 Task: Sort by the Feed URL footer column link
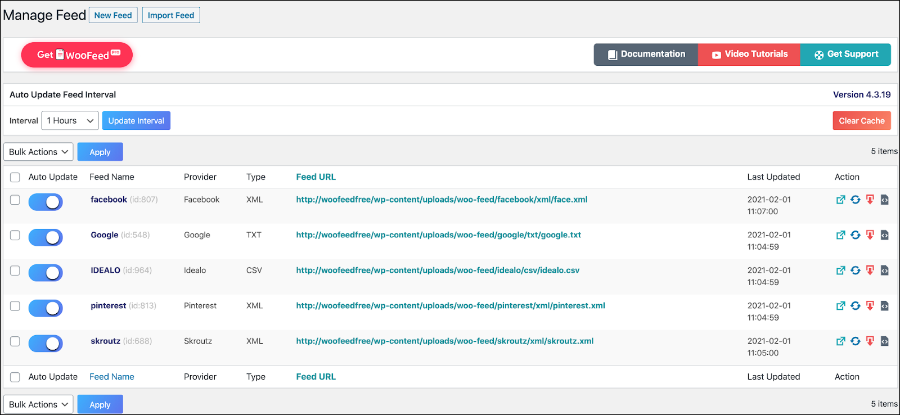[x=316, y=377]
